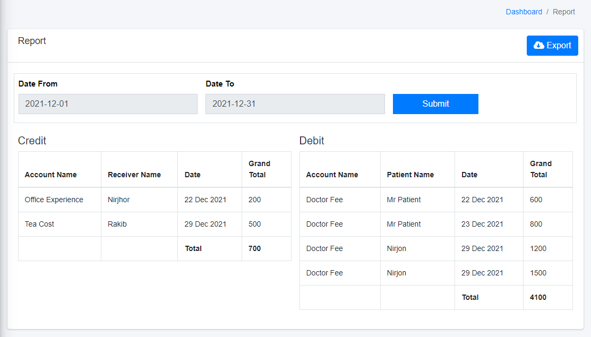The image size is (591, 337).
Task: Focus the Date From input field
Action: pyautogui.click(x=108, y=104)
